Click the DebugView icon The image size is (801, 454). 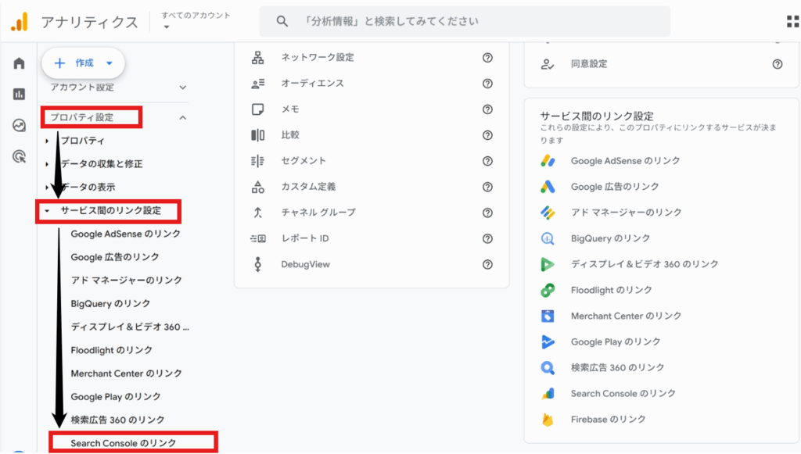pos(258,264)
